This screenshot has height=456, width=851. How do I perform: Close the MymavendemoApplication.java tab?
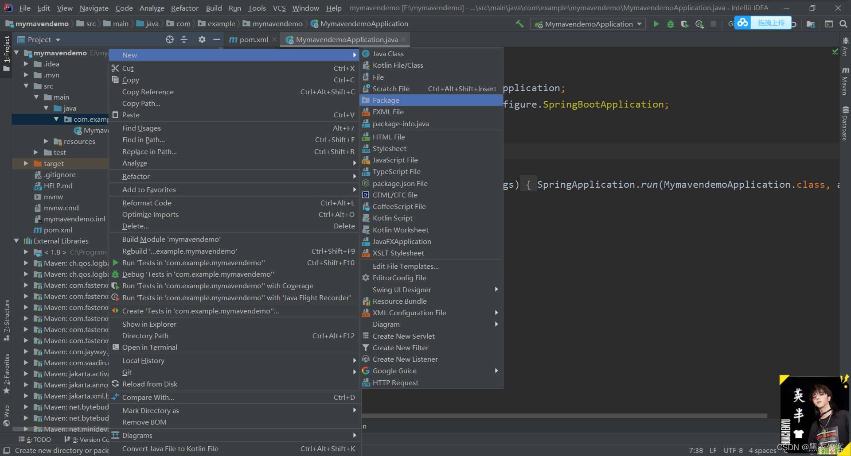[403, 39]
